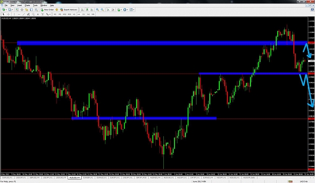Screen dimensions: 315x183
Task: Click the AUDUSD,H4 price label on chart
Action: point(19,19)
